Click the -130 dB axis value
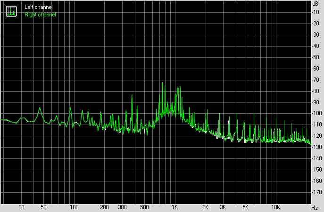The height and width of the screenshot is (212, 324). click(317, 147)
